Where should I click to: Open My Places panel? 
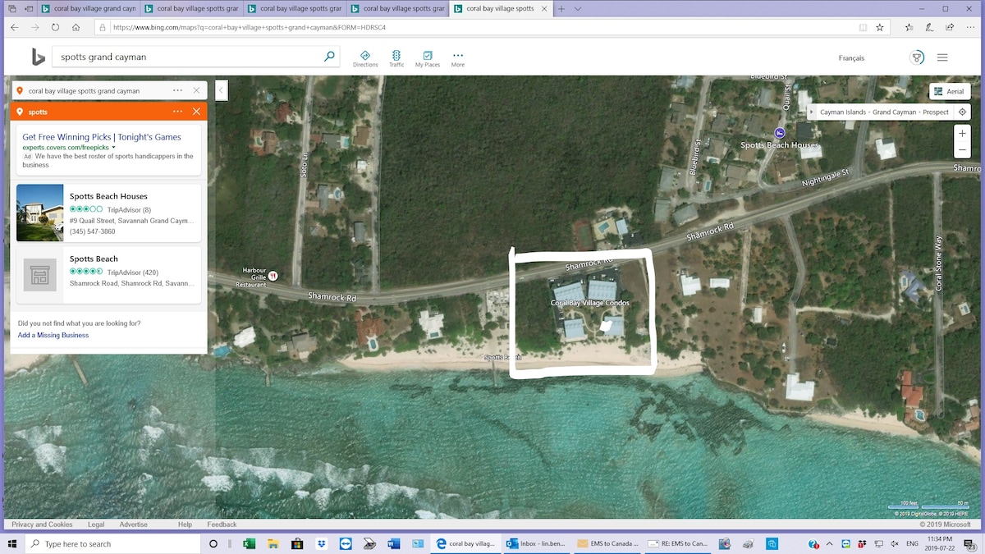pyautogui.click(x=427, y=58)
